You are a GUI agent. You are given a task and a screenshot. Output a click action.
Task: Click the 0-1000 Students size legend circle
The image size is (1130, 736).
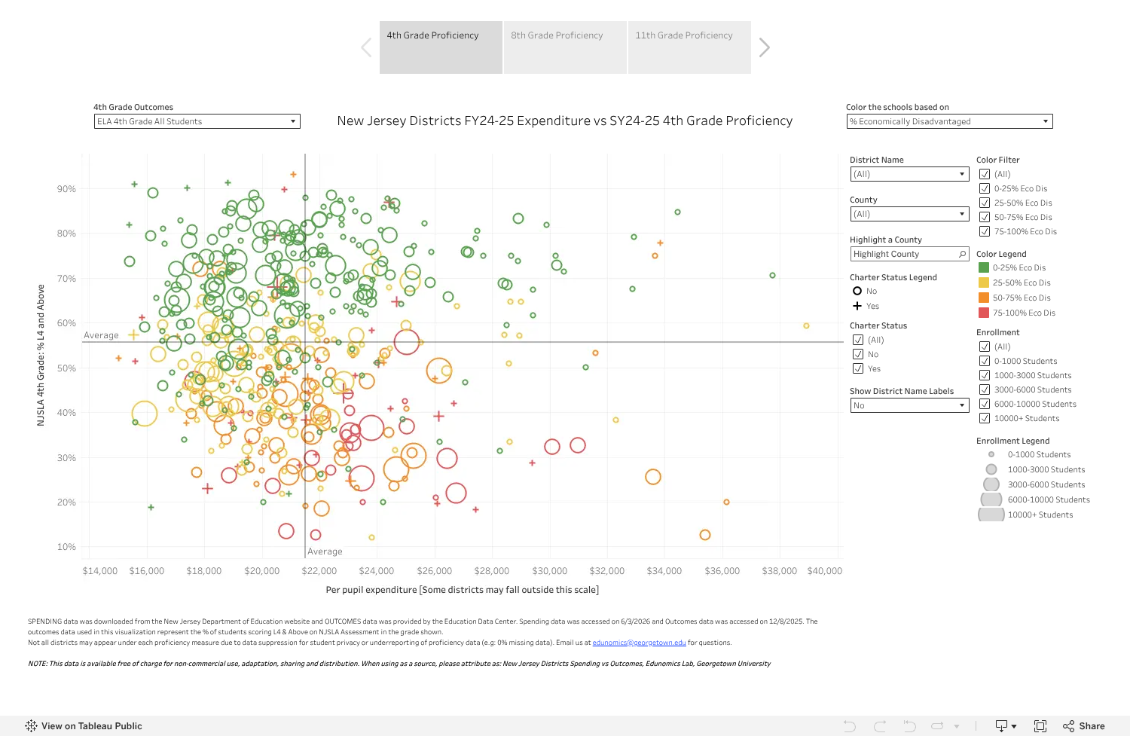coord(991,454)
